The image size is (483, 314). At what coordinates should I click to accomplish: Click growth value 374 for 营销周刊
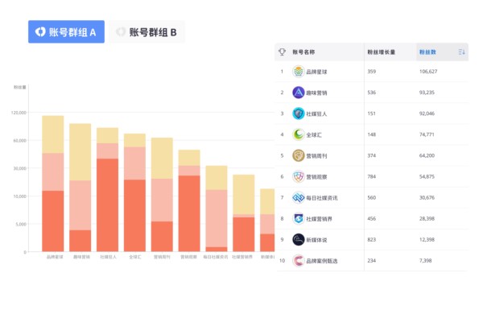[371, 155]
